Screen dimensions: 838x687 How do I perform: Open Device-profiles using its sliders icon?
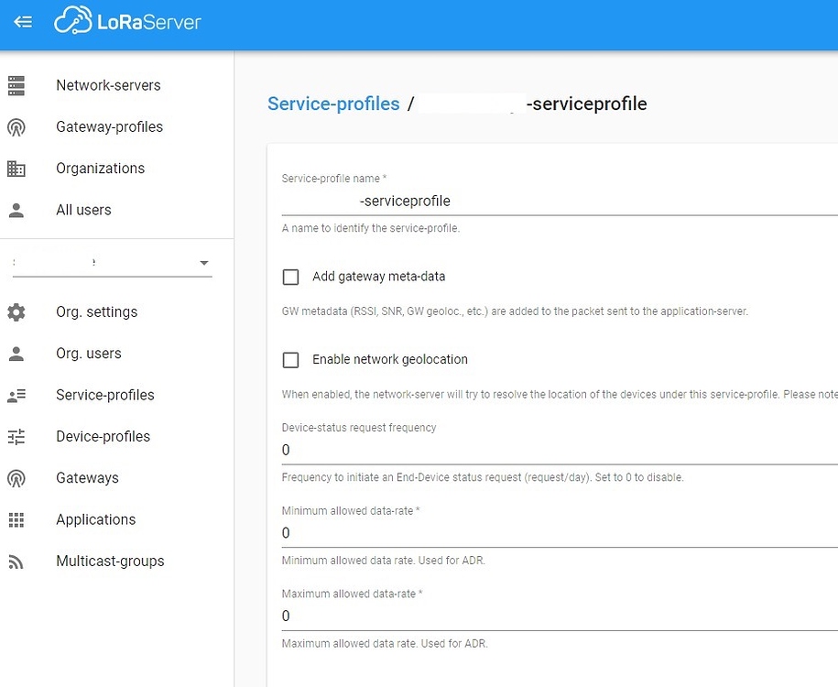(x=17, y=436)
